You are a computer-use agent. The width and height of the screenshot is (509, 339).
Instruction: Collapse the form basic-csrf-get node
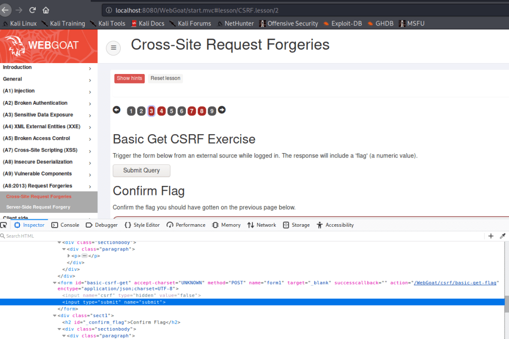coord(55,283)
